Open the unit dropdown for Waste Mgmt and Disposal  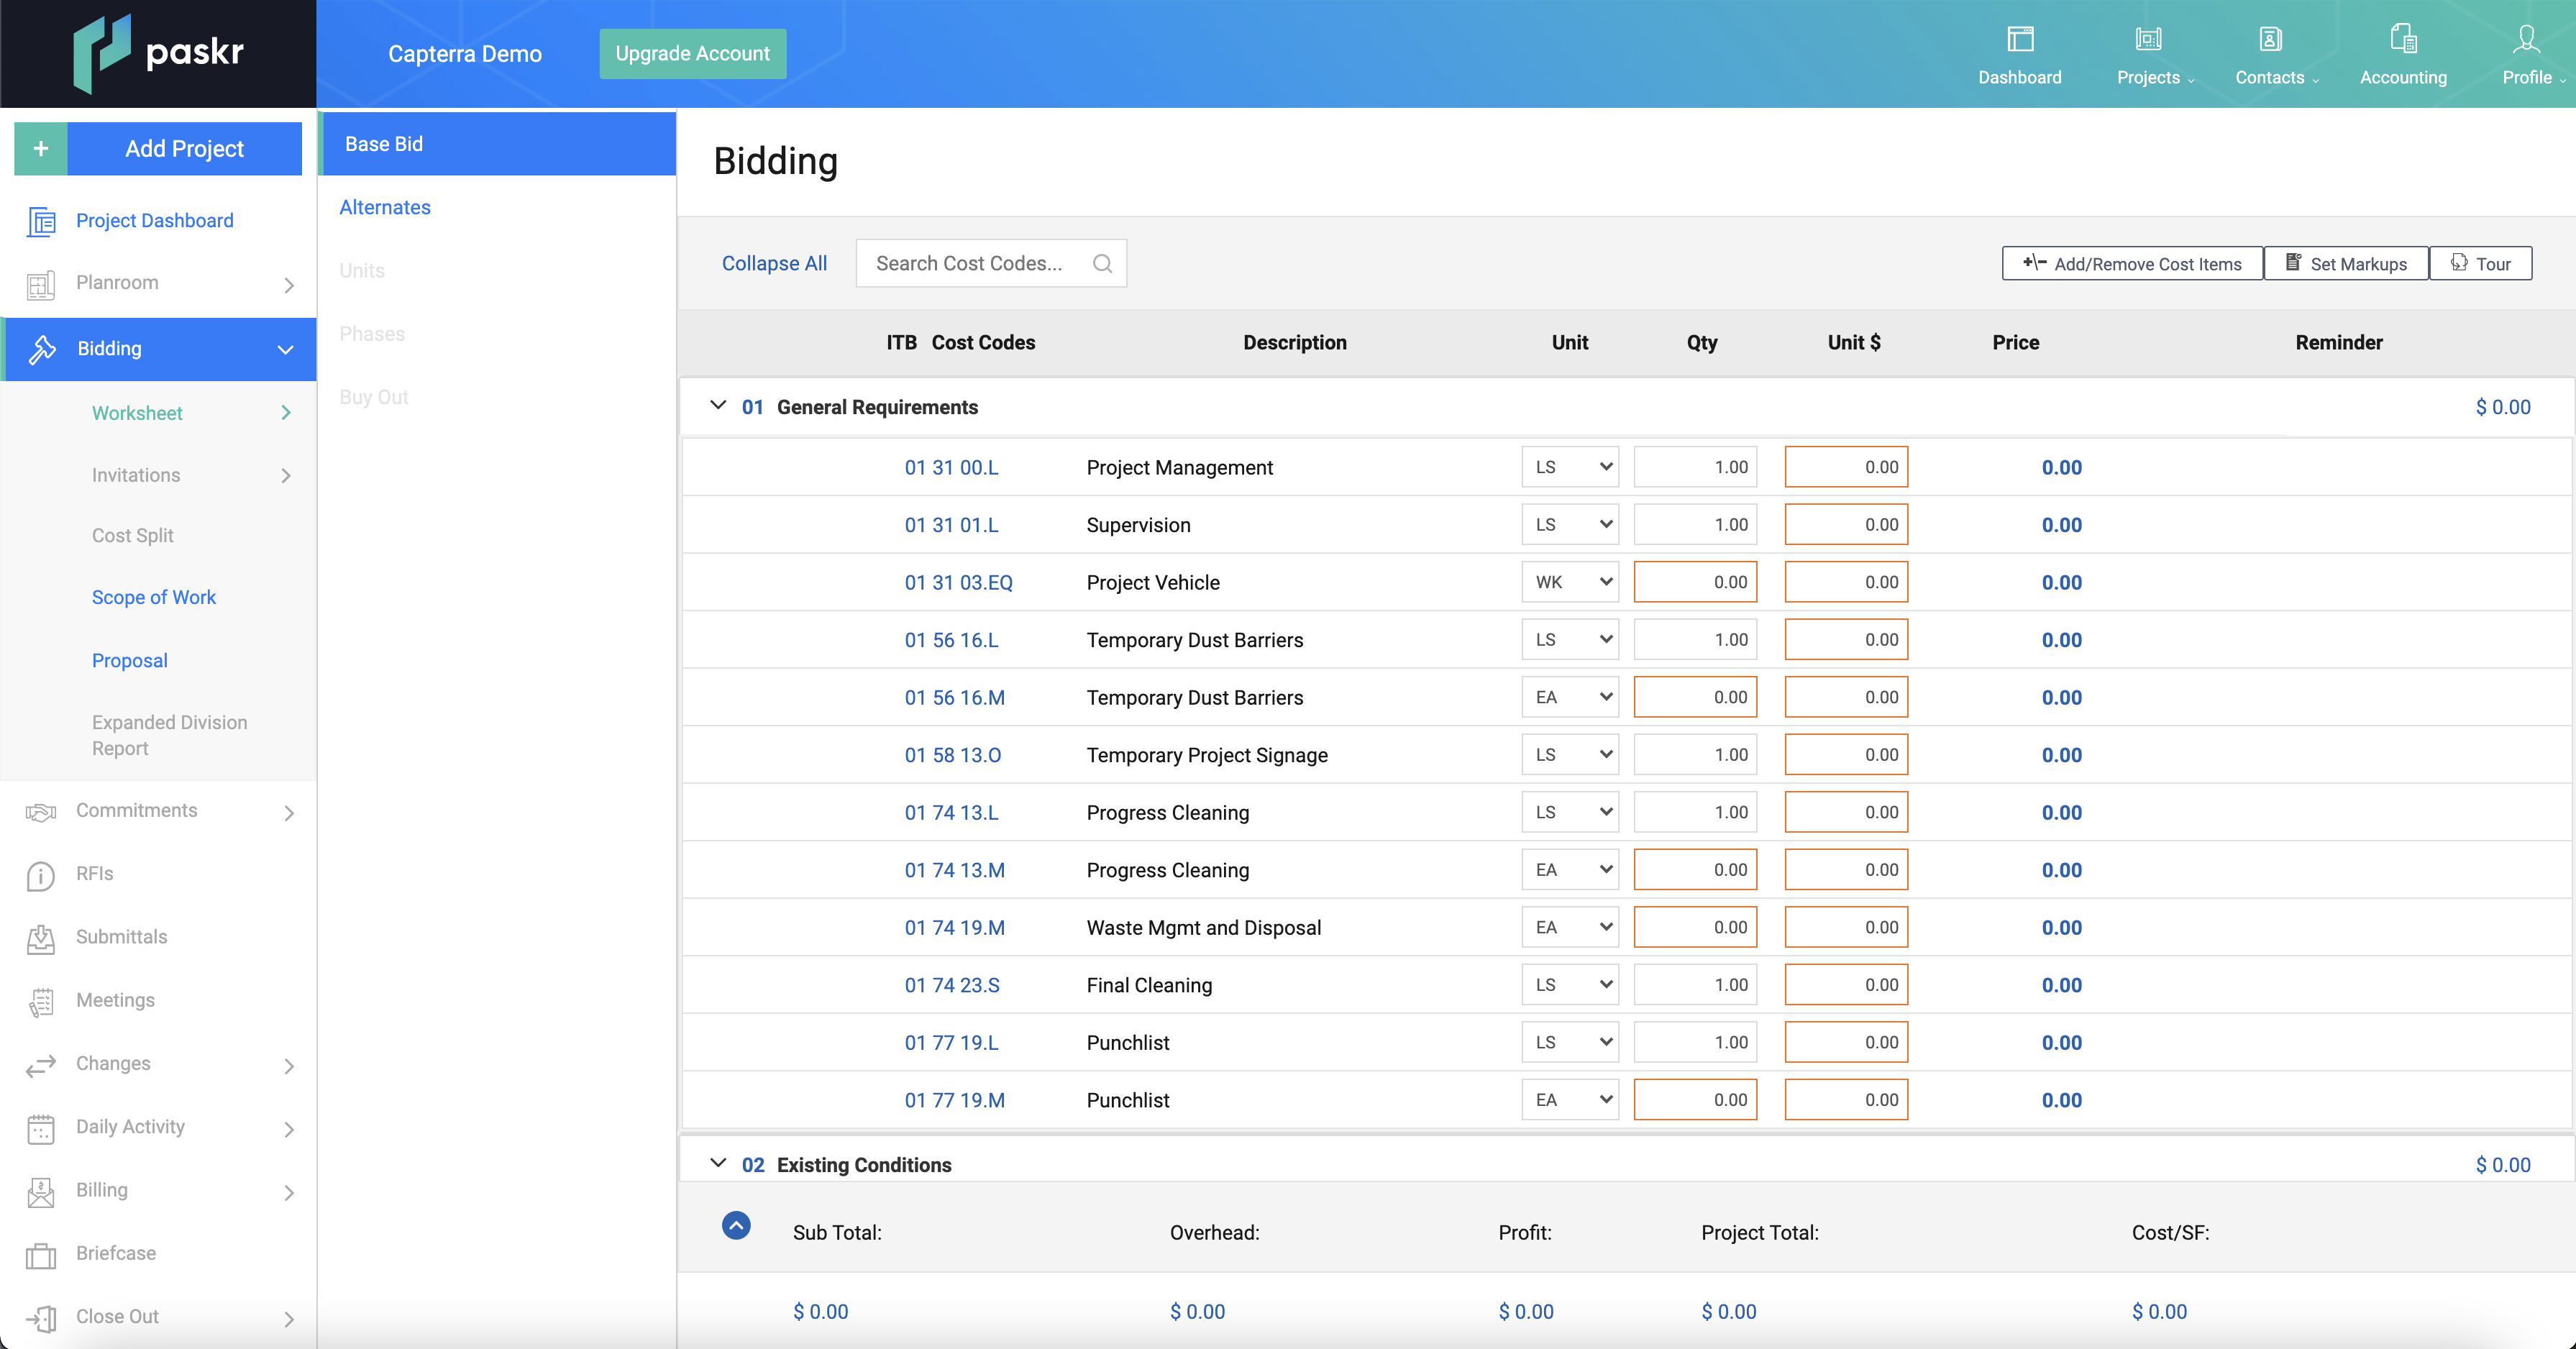click(x=1569, y=927)
